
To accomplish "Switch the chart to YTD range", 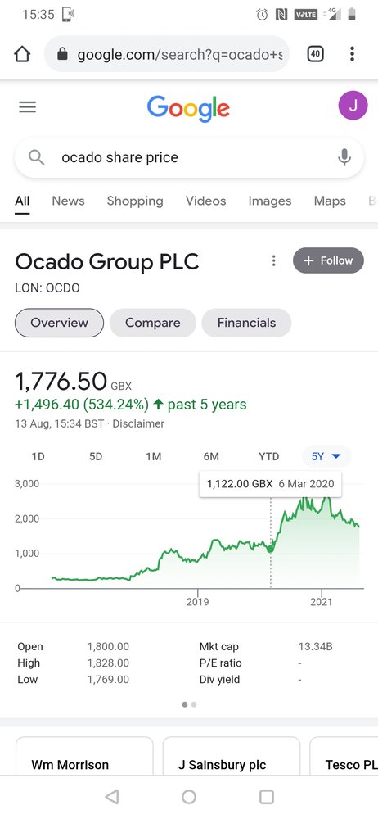I will (269, 456).
